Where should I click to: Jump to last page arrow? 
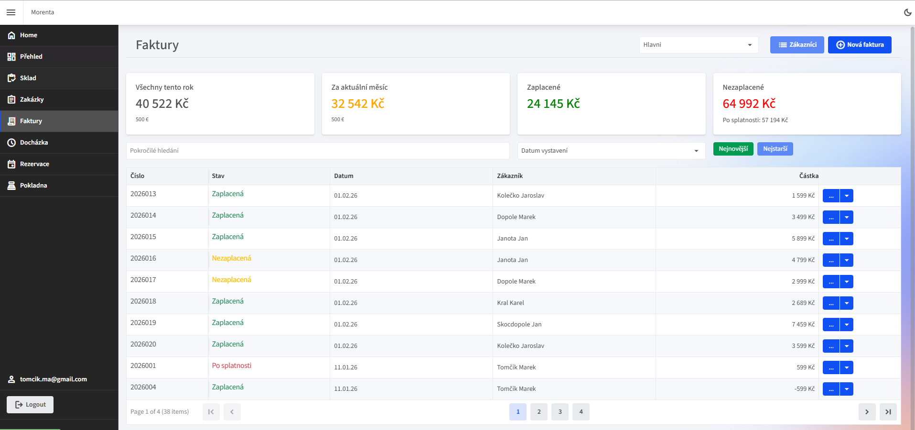[888, 412]
